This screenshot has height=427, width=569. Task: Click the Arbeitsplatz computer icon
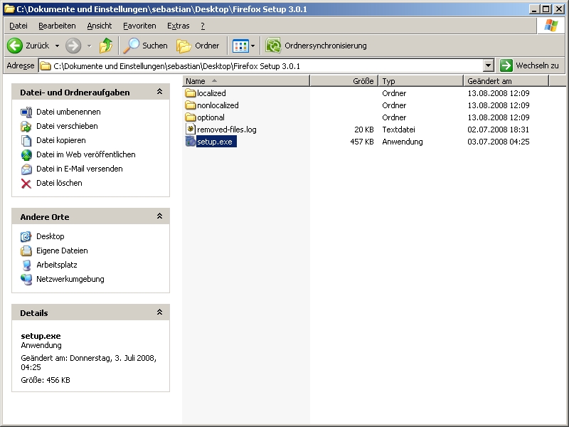[26, 265]
